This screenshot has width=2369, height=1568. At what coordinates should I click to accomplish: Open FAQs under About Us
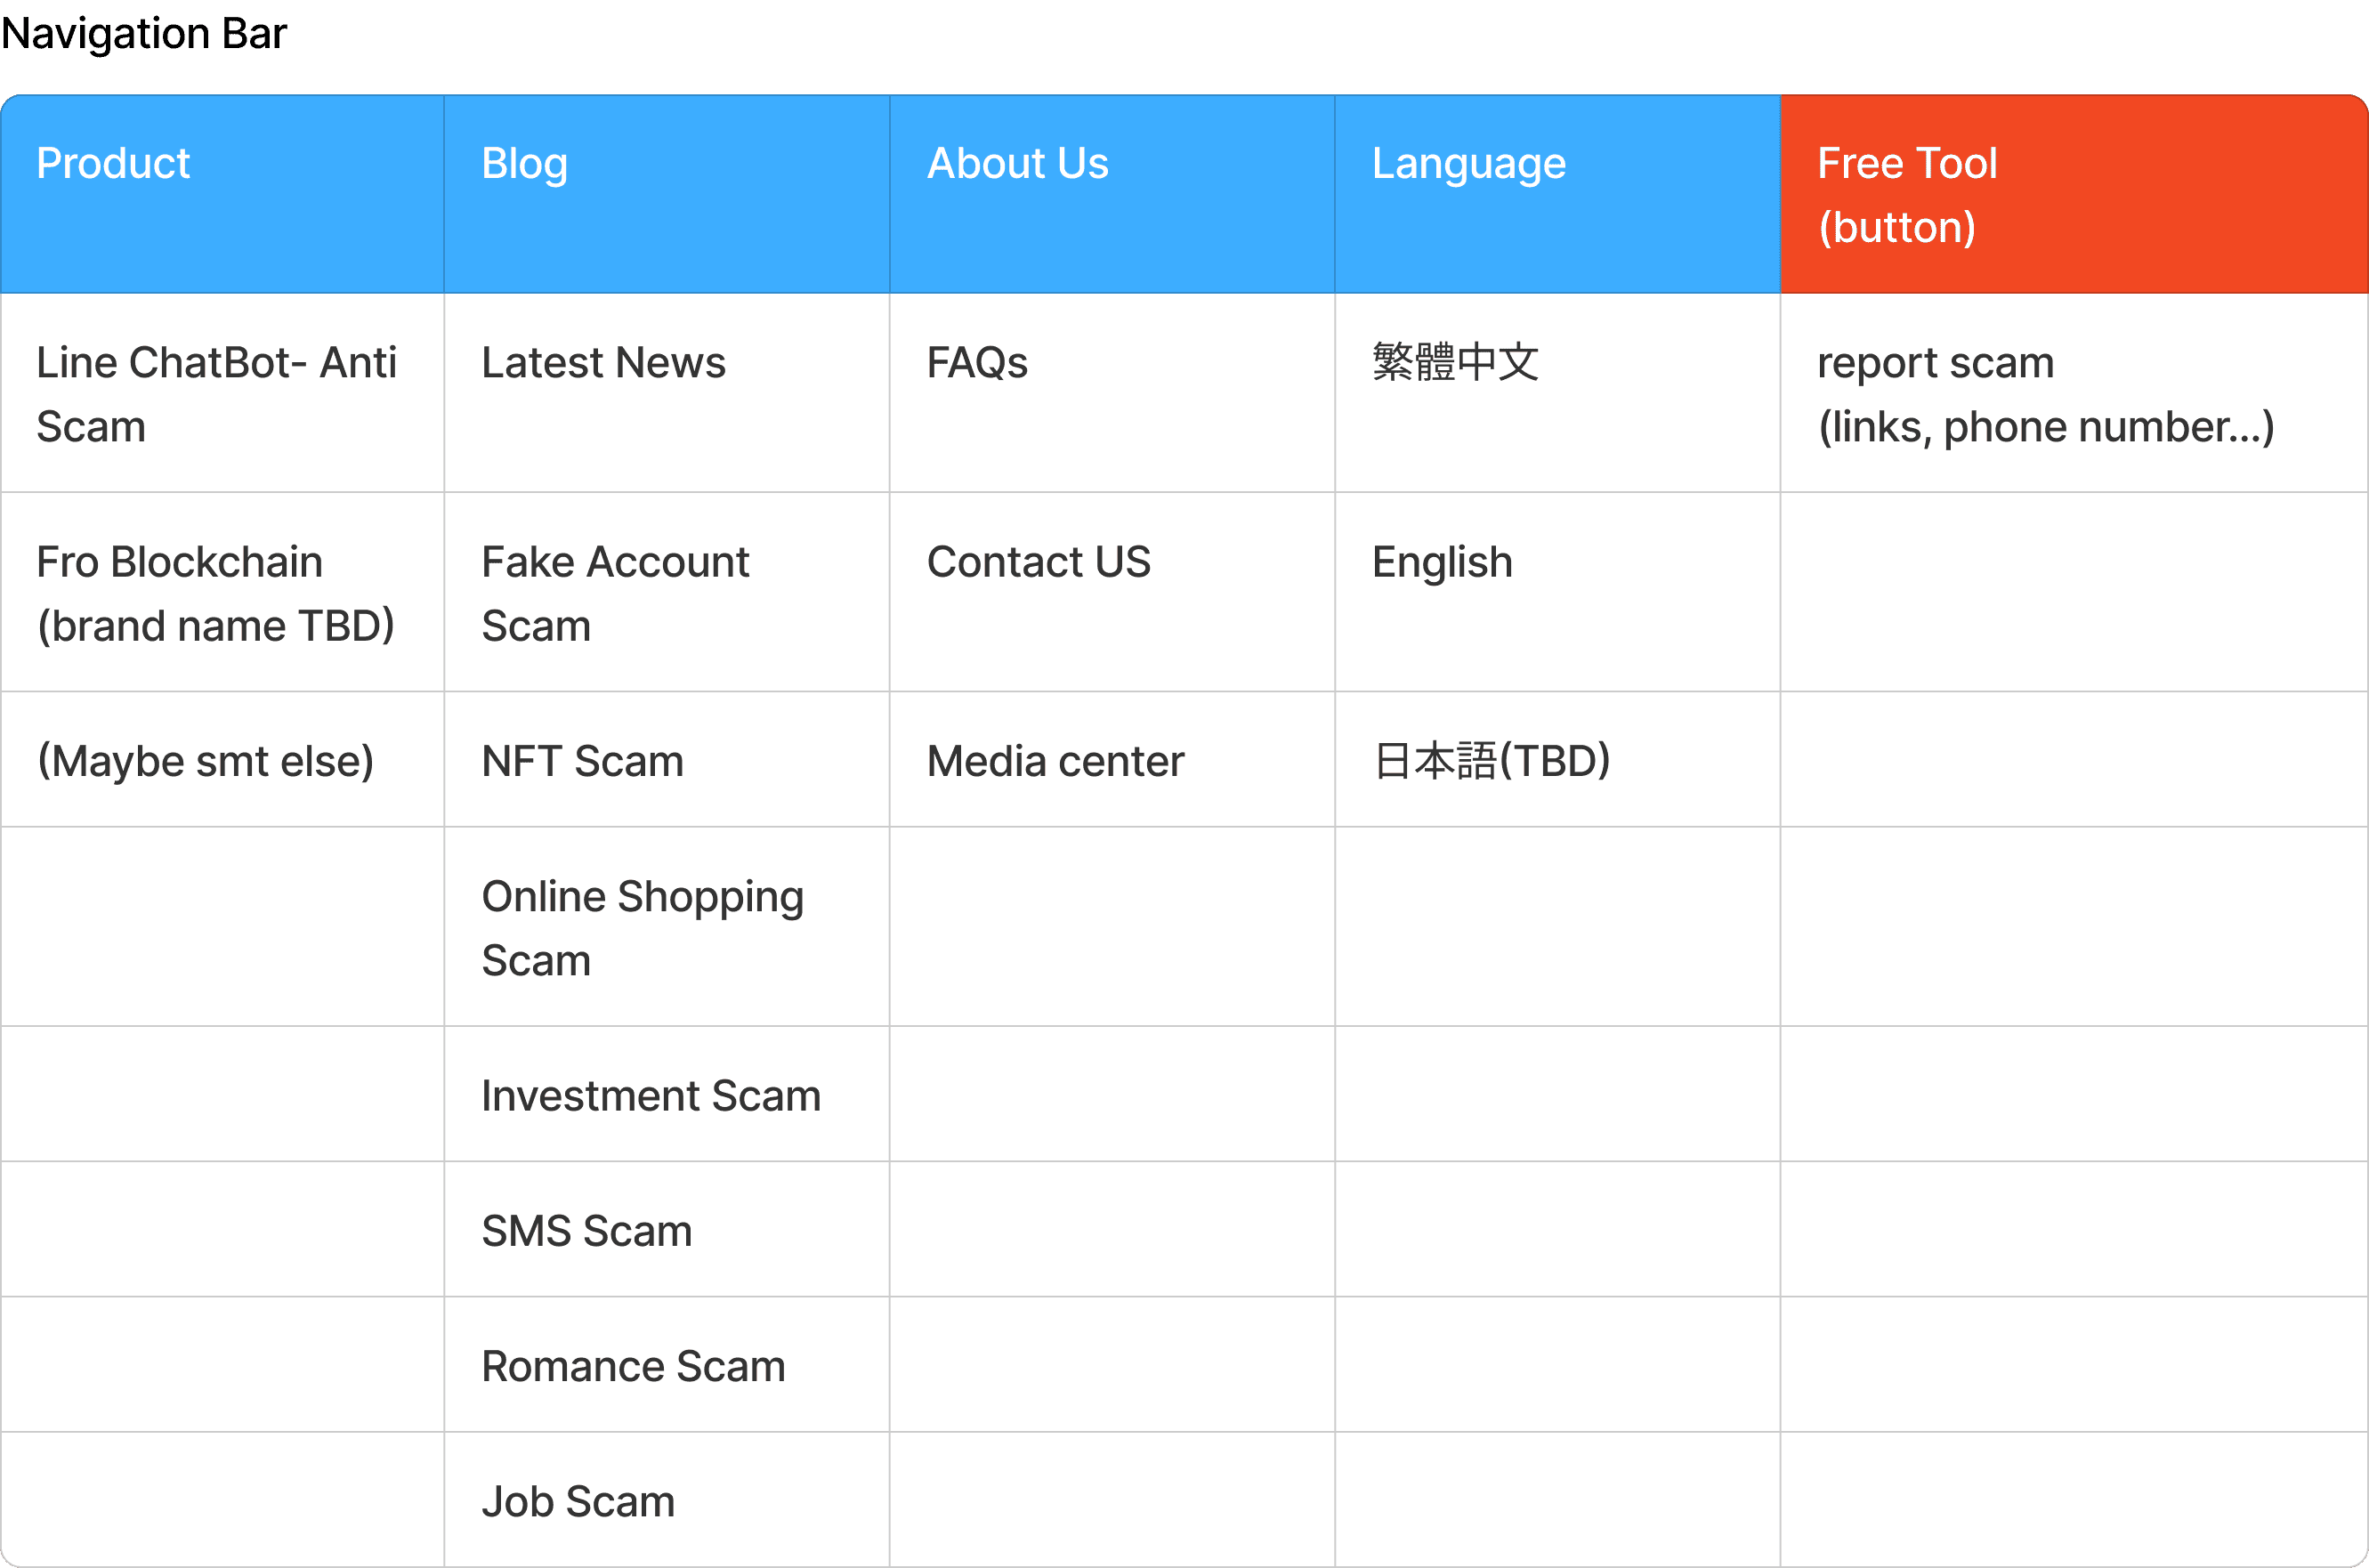[977, 362]
